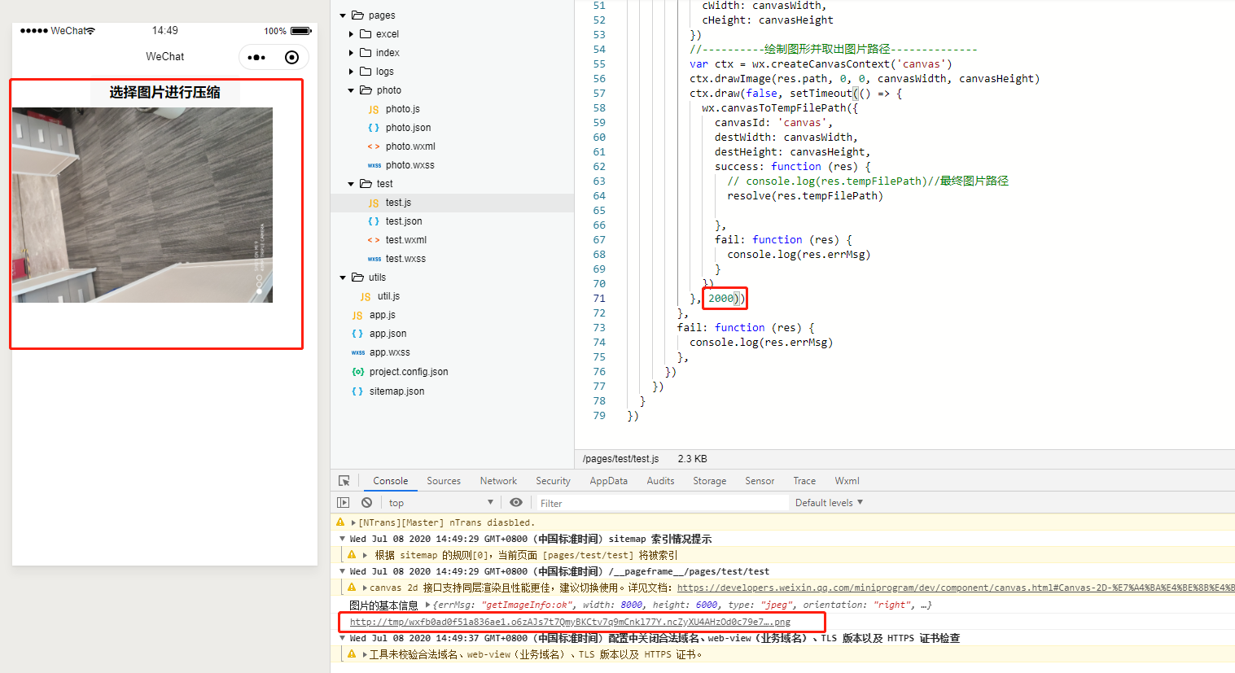Click the test.js file icon
This screenshot has height=673, width=1235.
click(x=374, y=203)
